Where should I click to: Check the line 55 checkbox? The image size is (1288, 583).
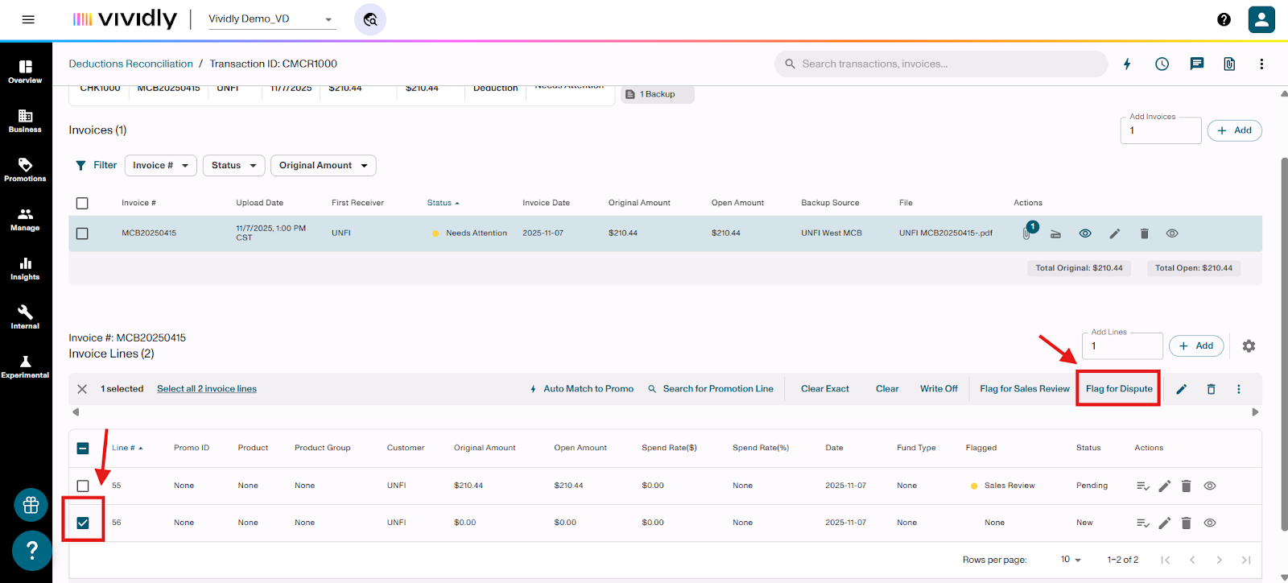pos(83,486)
